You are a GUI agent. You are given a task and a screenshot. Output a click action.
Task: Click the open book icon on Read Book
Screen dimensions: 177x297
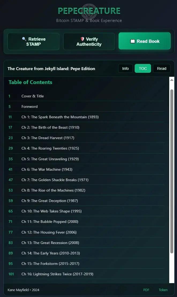(133, 41)
